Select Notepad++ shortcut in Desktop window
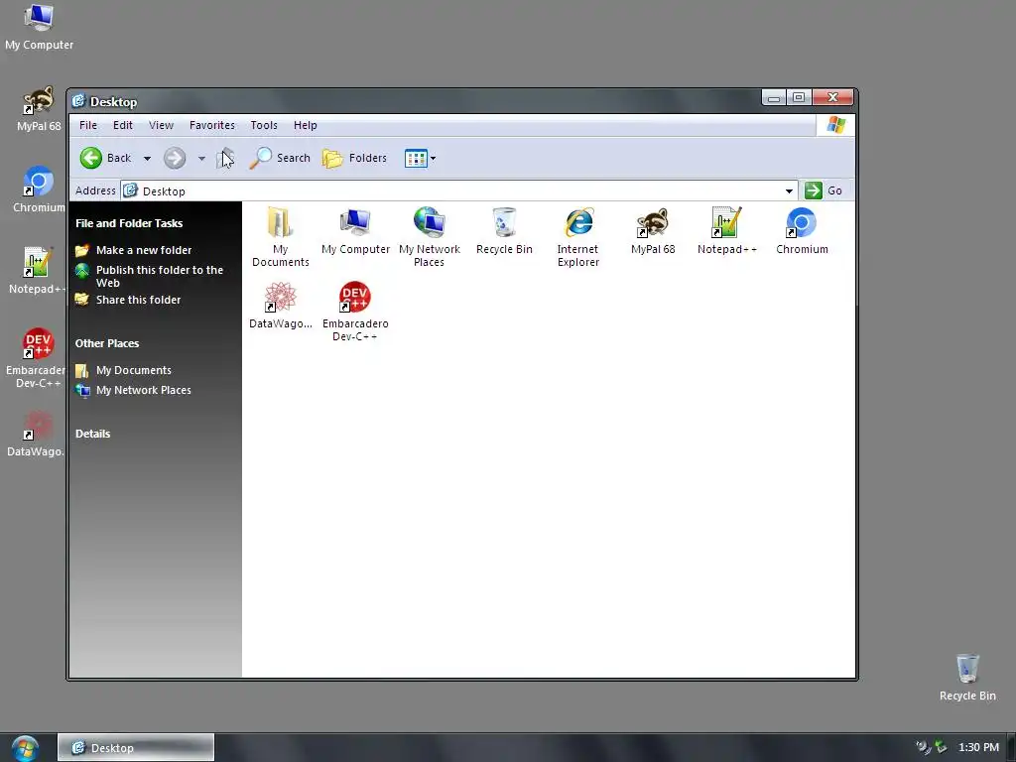The width and height of the screenshot is (1016, 762). tap(726, 222)
